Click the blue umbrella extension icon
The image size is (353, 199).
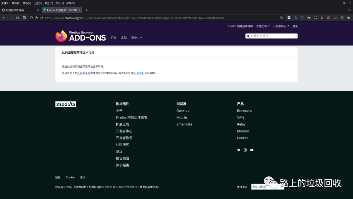tap(302, 18)
